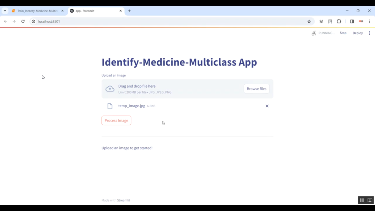The image size is (375, 211).
Task: Click the grey extension icon beside panda
Action: [x=330, y=21]
